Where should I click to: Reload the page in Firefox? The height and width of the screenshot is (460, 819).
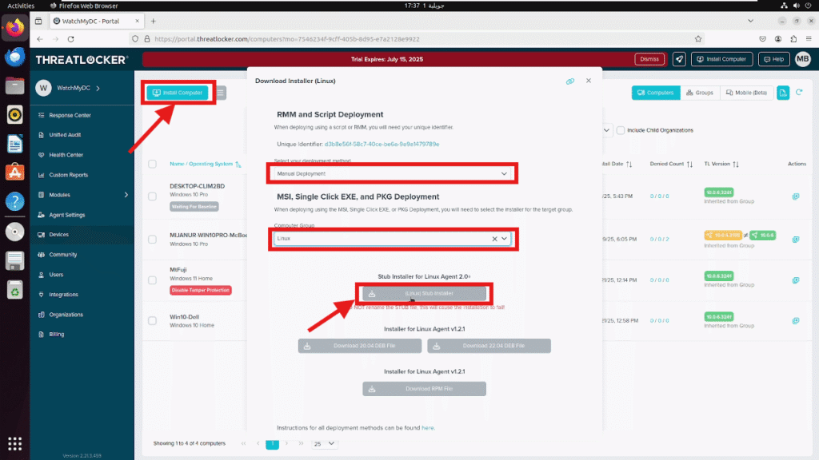click(71, 39)
